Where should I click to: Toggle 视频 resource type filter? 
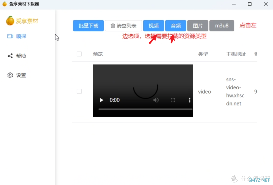(154, 26)
